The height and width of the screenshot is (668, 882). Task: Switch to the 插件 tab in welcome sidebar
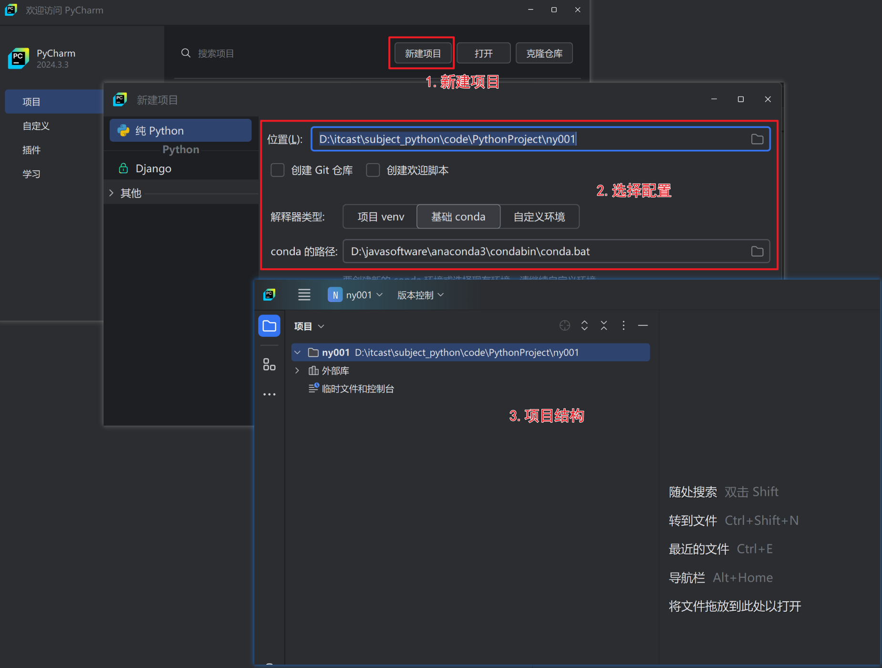(31, 150)
